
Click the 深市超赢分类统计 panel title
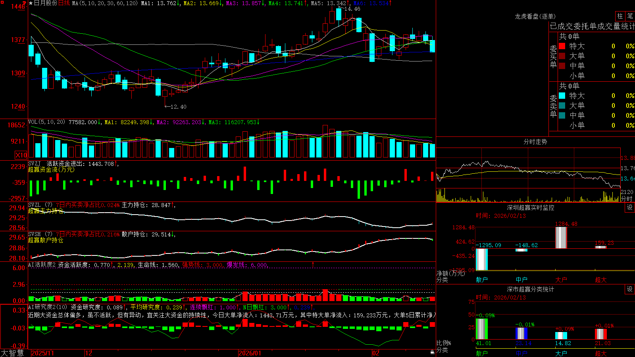[530, 289]
